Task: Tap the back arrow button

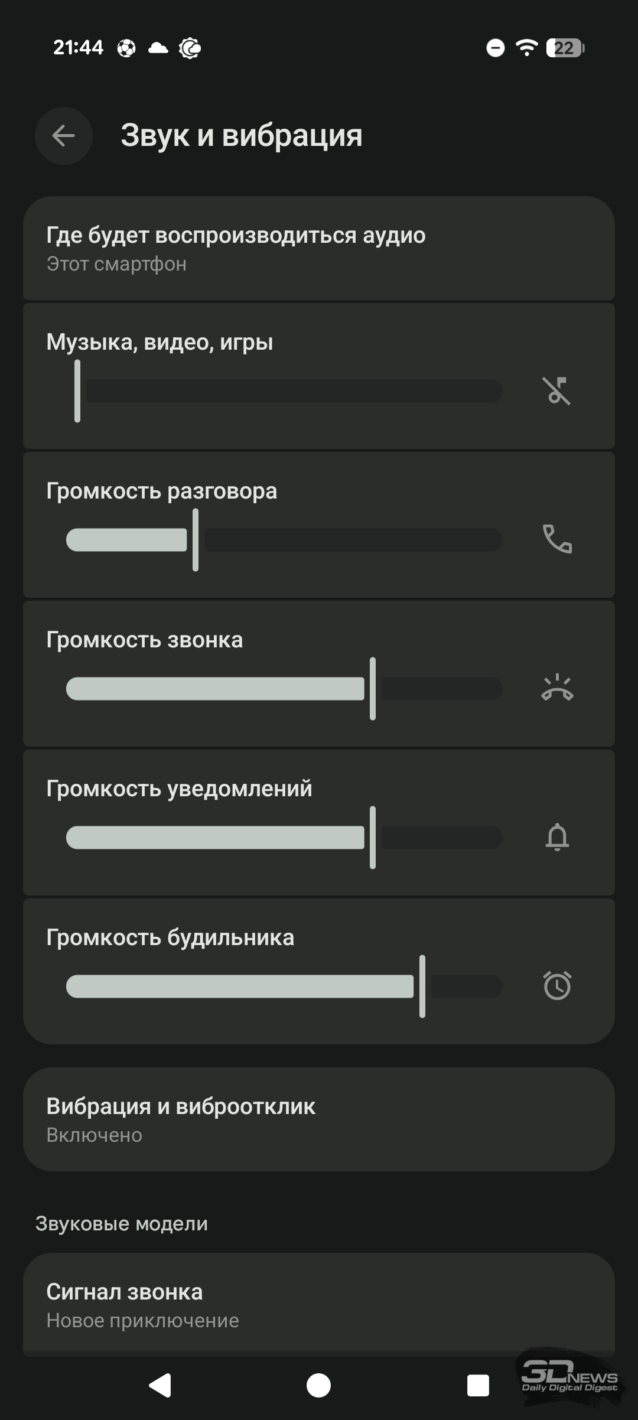Action: click(64, 136)
